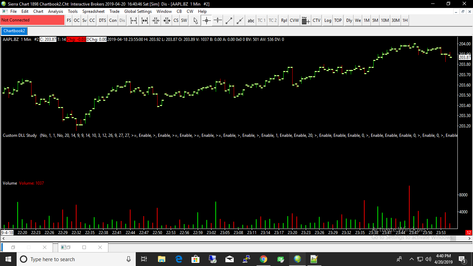
Task: Open Task View on the taskbar
Action: point(144,259)
